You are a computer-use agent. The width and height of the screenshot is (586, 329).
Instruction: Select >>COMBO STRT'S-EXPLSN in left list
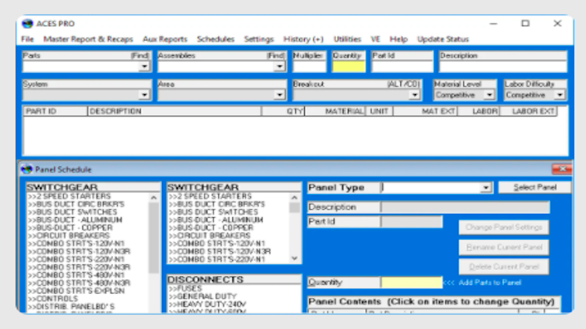coord(76,291)
